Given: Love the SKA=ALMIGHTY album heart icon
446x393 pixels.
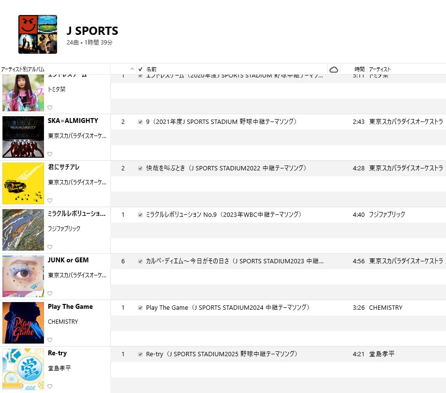Looking at the screenshot, I should pos(50,154).
